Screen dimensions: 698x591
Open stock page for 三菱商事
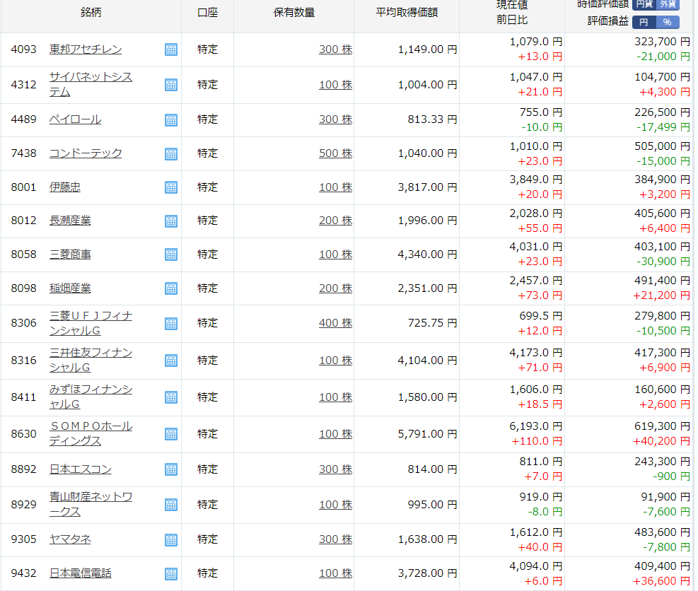[x=70, y=254]
